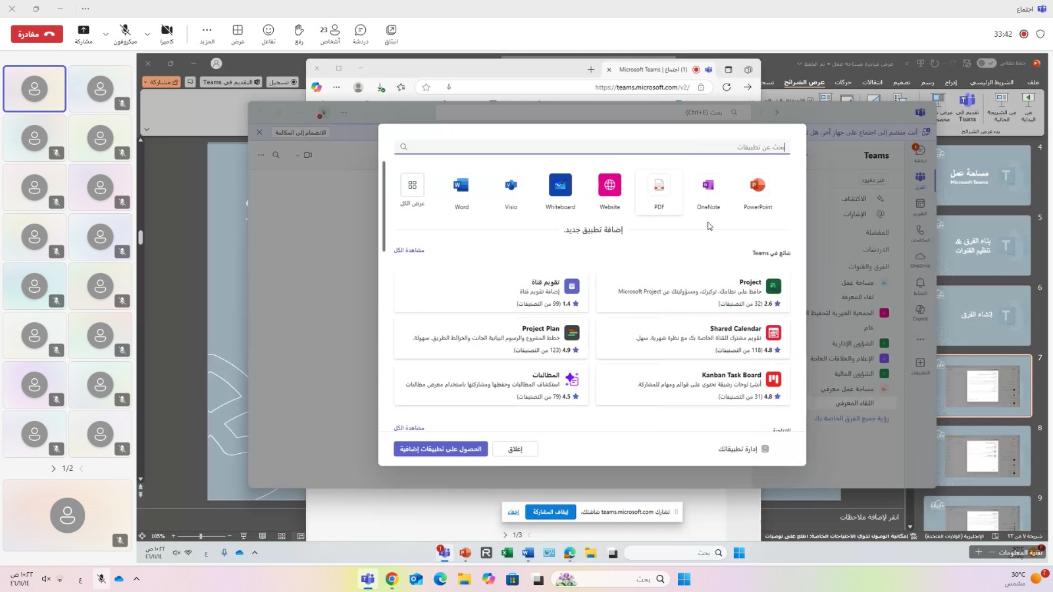Click the Close (إغلاق) dialog button
1053x592 pixels.
515,449
